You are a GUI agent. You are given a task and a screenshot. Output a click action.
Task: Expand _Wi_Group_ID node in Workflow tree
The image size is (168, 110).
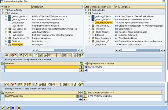click(x=6, y=29)
